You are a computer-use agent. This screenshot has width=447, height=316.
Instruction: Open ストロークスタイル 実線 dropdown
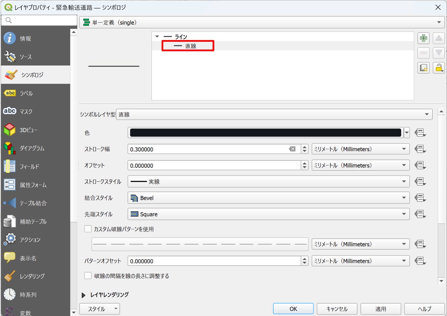269,181
